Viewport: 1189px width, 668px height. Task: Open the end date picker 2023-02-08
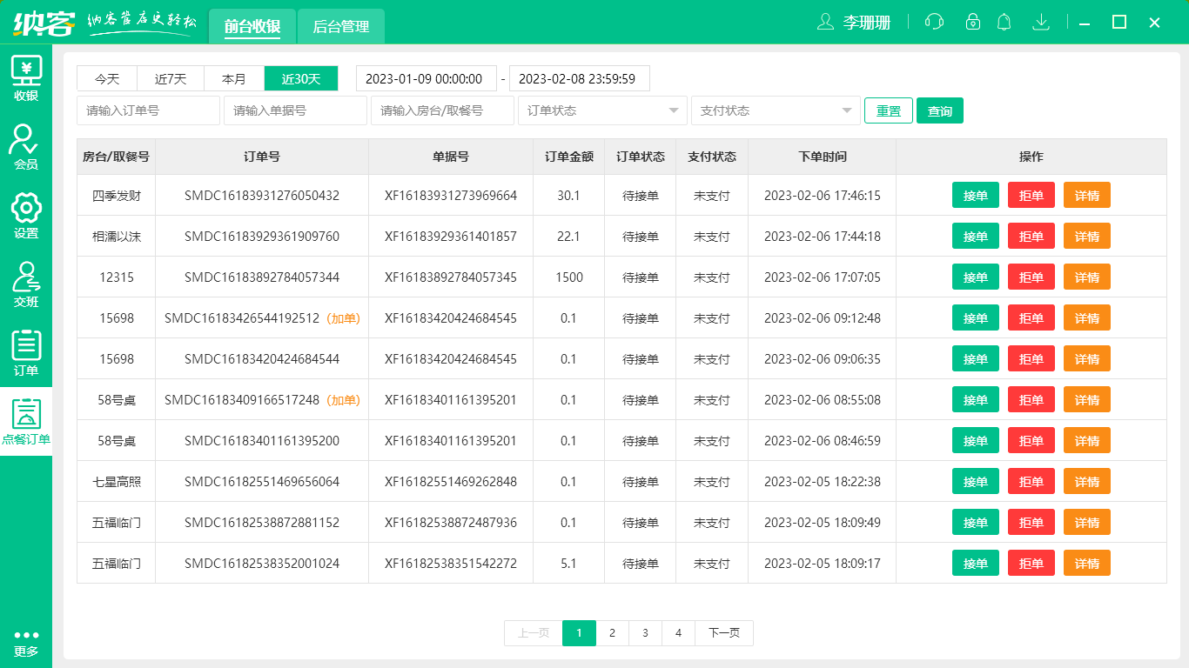(580, 78)
